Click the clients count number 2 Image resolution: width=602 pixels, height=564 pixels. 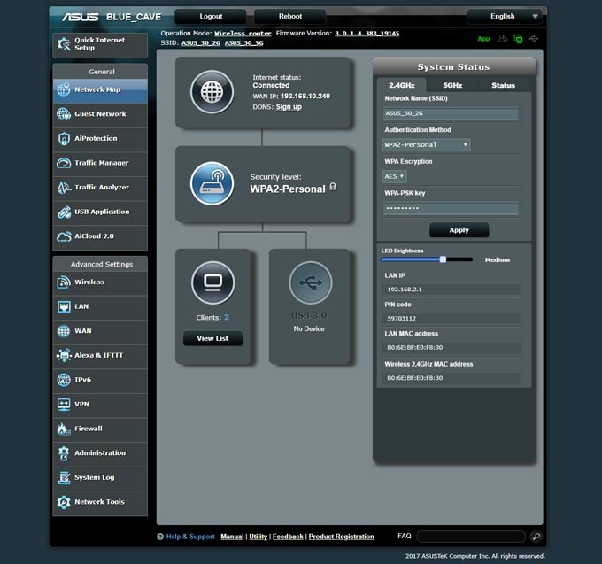(227, 317)
